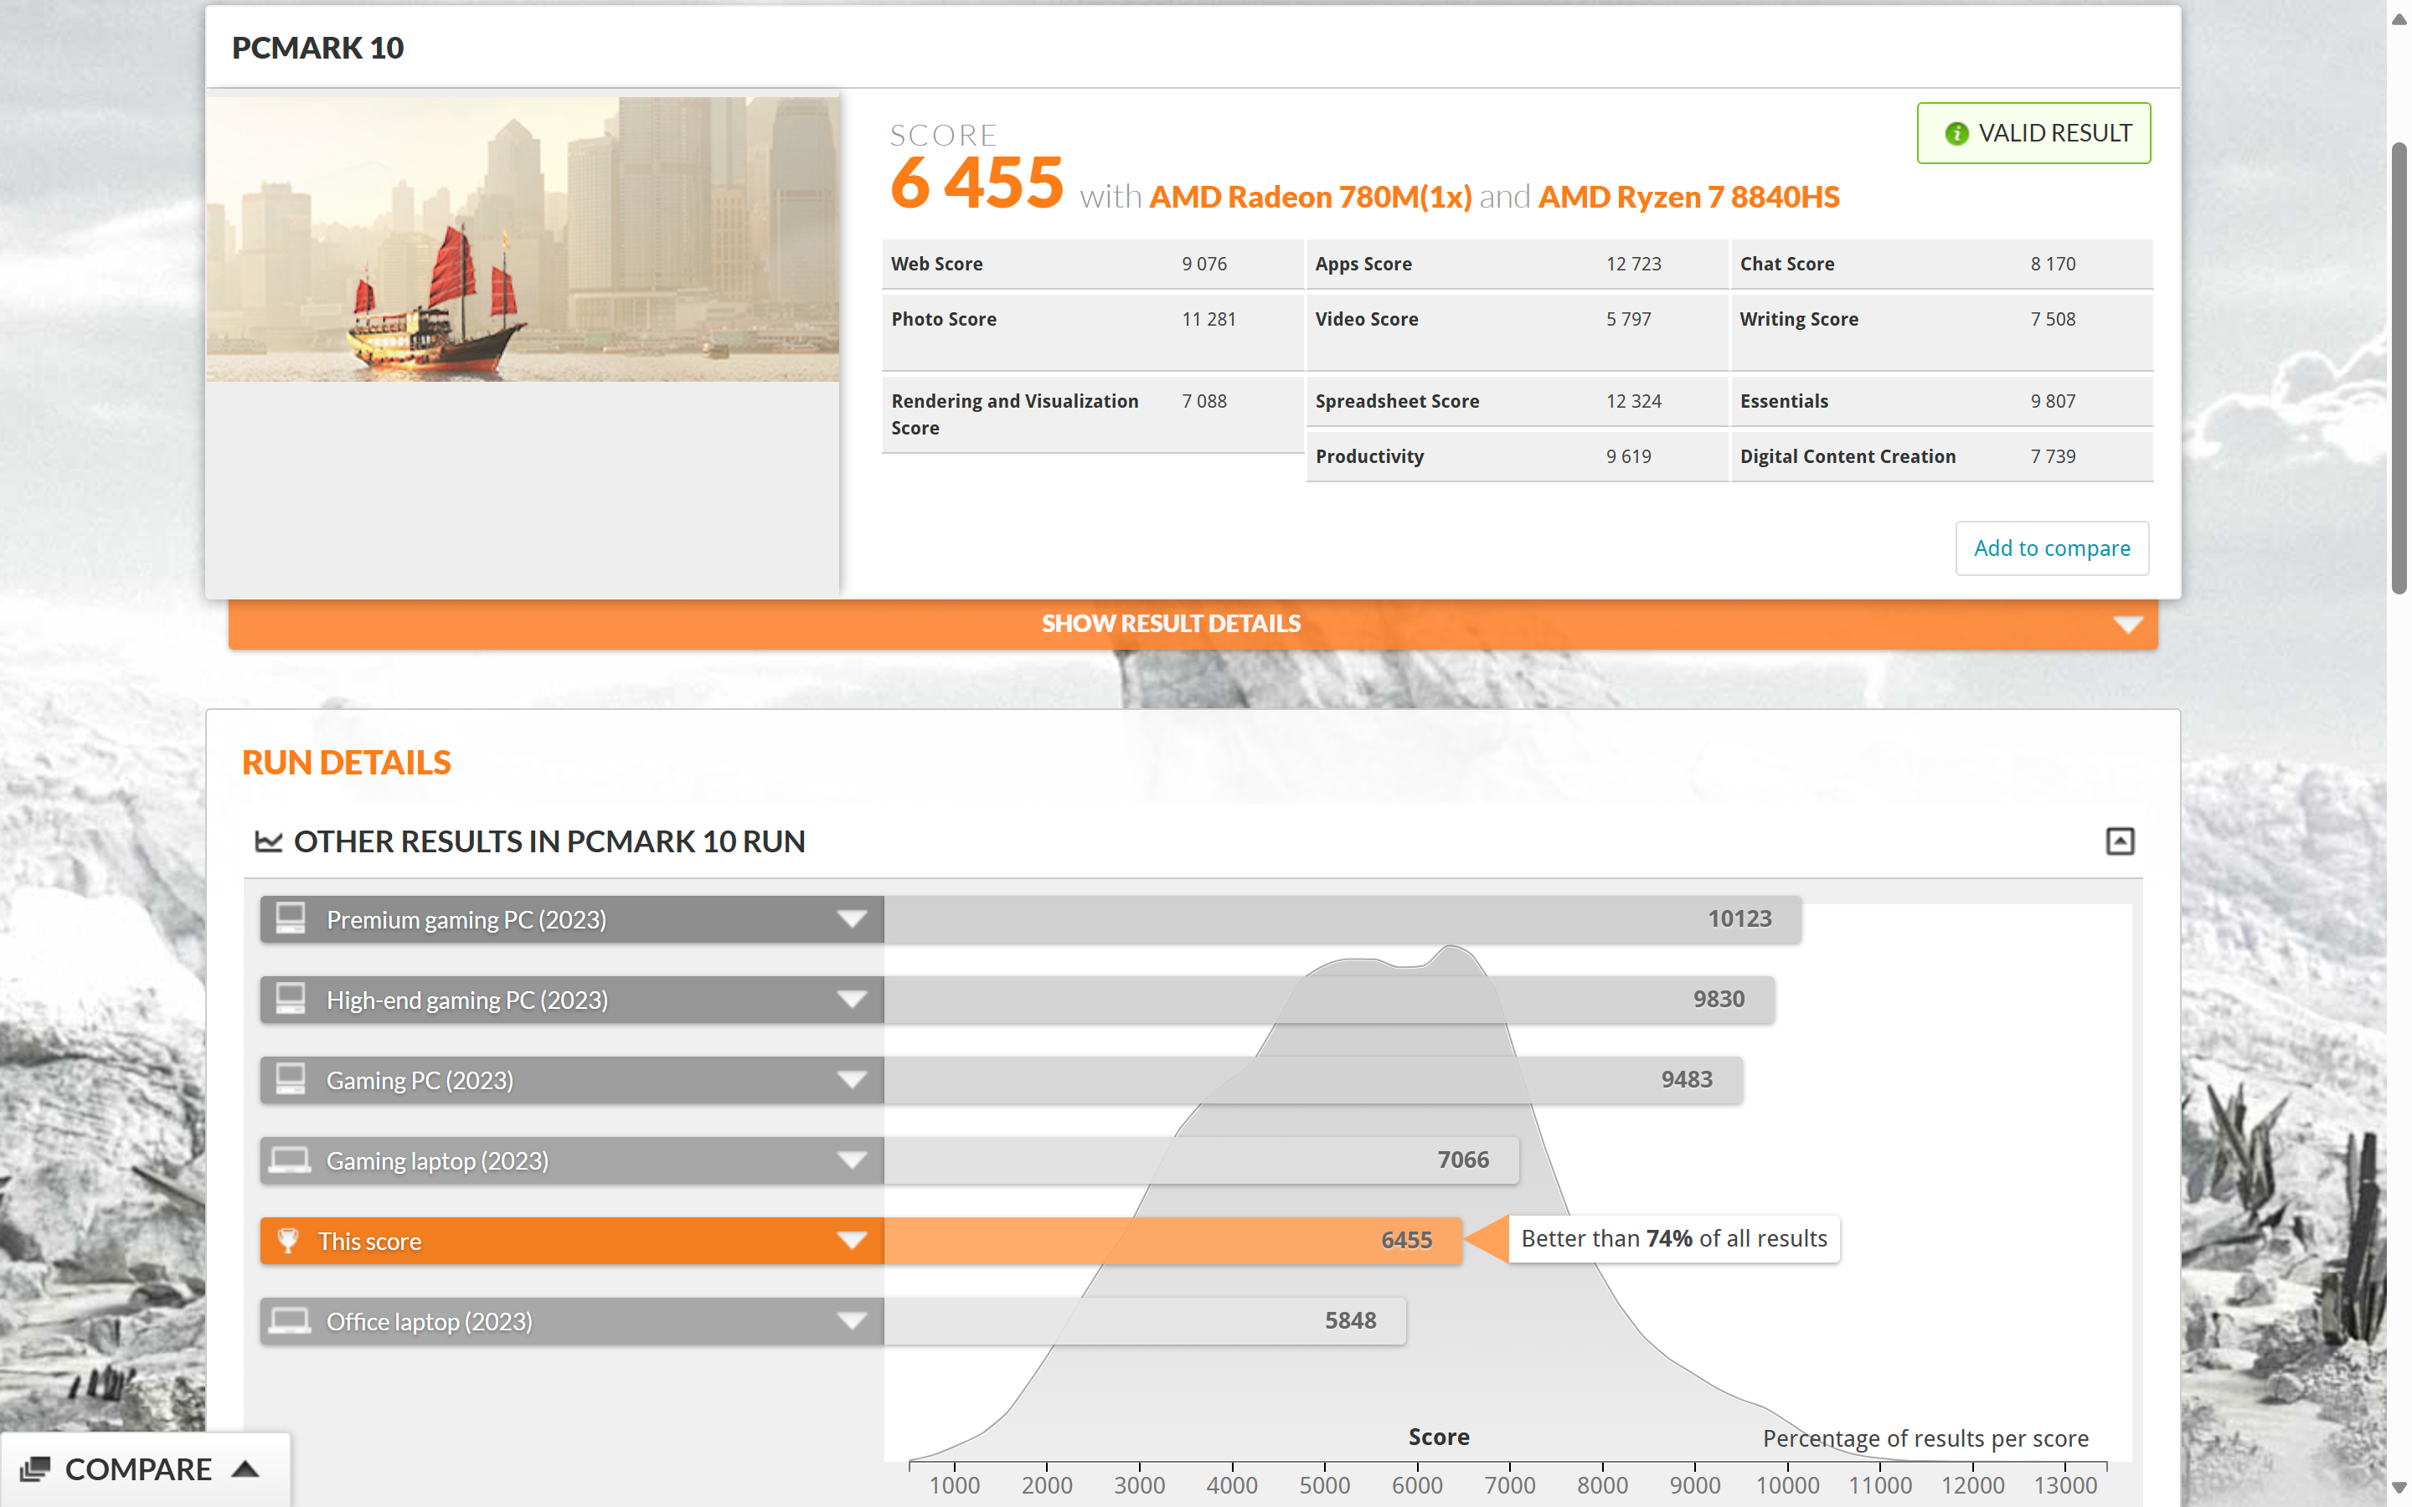Click the desktop icon for Gaming PC (2023)

[x=290, y=1079]
